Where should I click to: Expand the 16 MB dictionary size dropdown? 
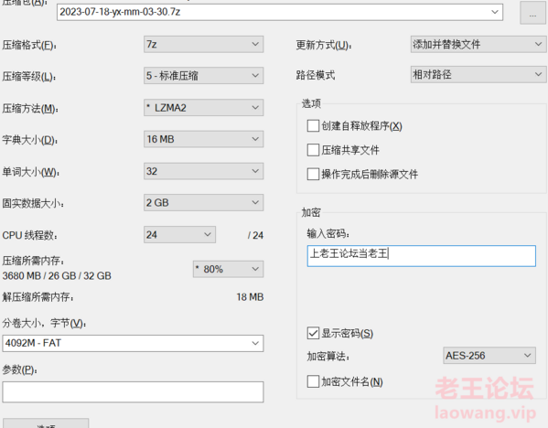(x=203, y=139)
